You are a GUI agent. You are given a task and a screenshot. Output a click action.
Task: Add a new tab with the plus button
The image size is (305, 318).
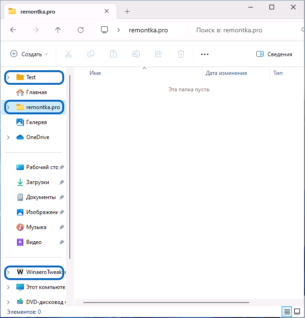[127, 12]
